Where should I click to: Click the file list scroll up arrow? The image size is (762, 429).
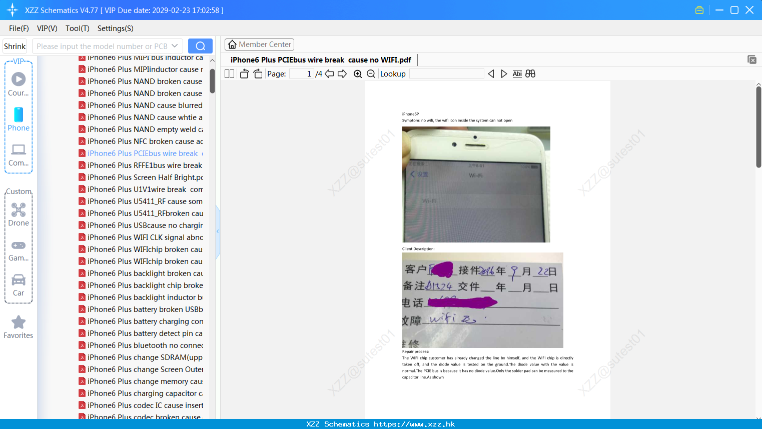tap(213, 60)
